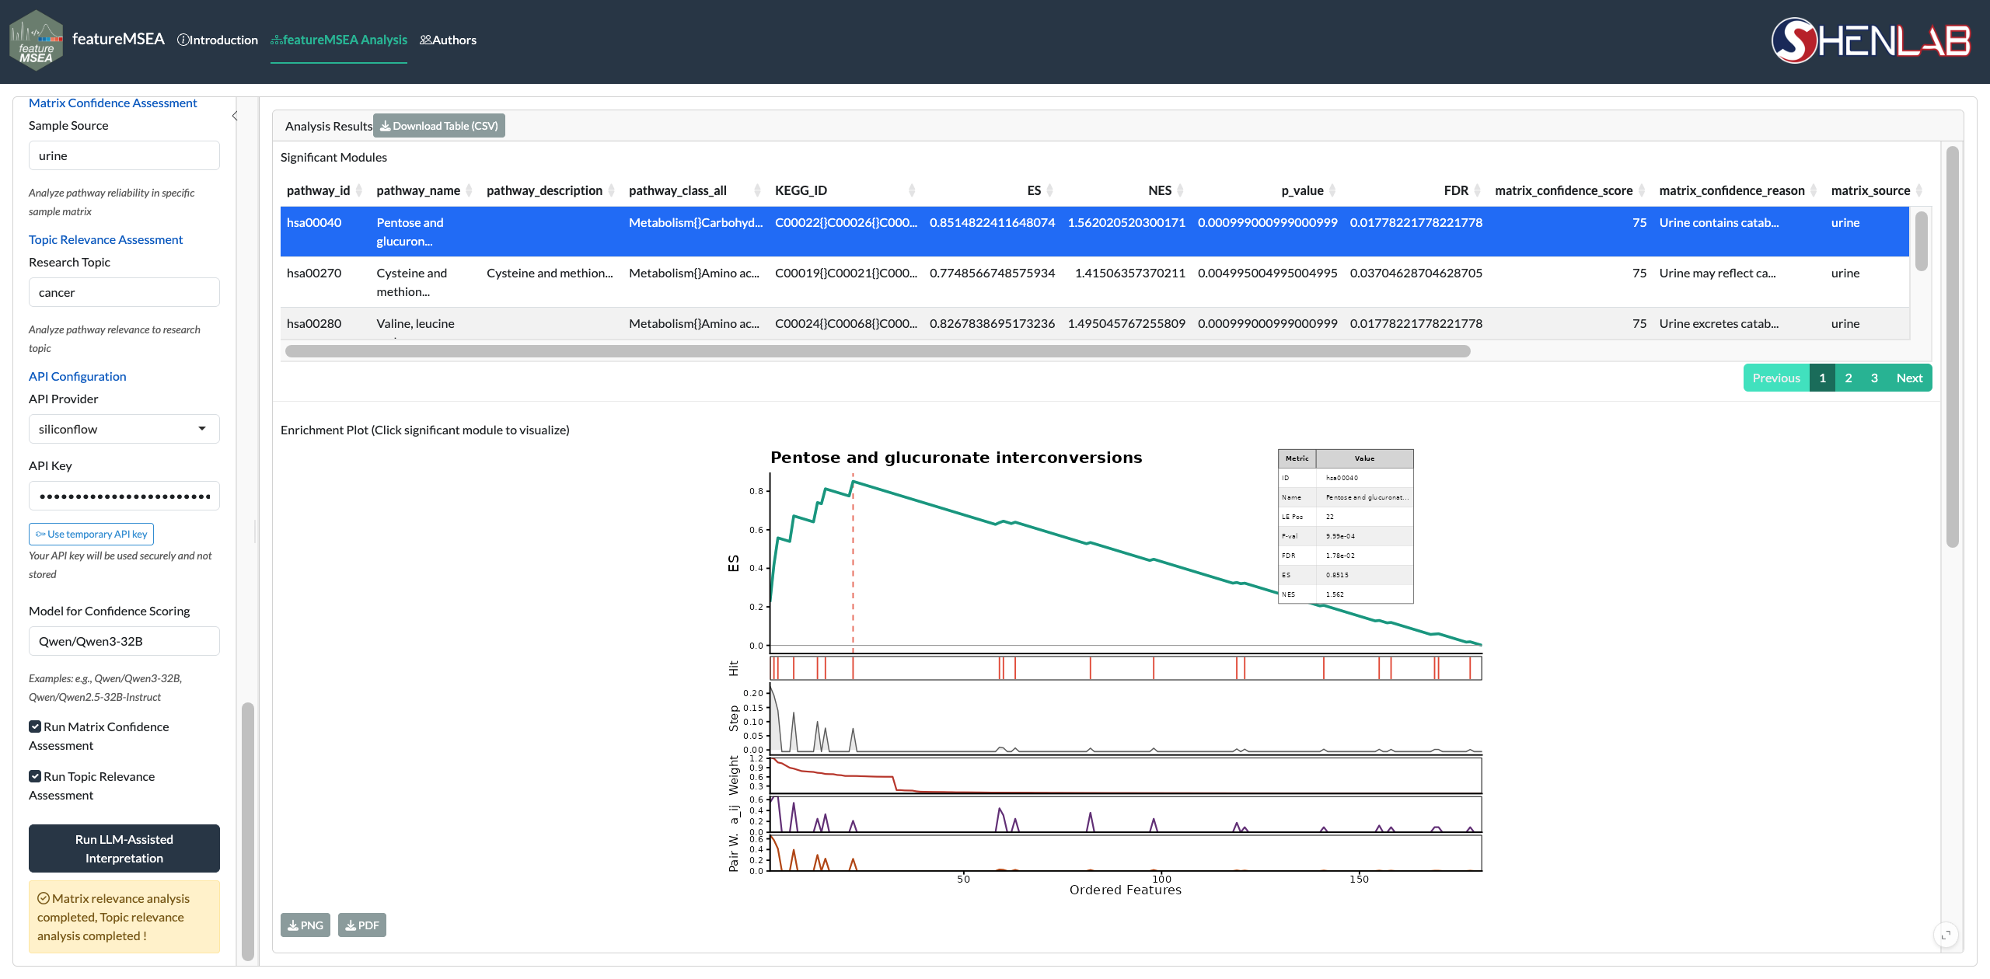Screen dimensions: 1990x979
Task: Go to results page 2
Action: pyautogui.click(x=1849, y=378)
